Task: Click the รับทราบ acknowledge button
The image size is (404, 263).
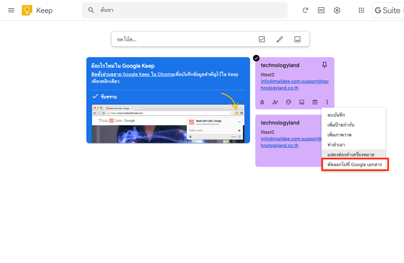Action: (105, 96)
